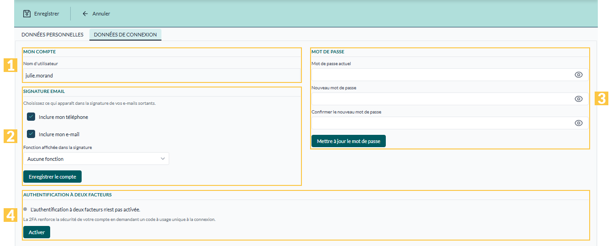Show the current password via eye icon
612x246 pixels.
579,75
